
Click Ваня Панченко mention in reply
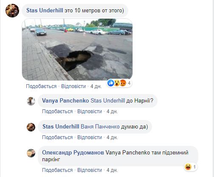(100, 126)
